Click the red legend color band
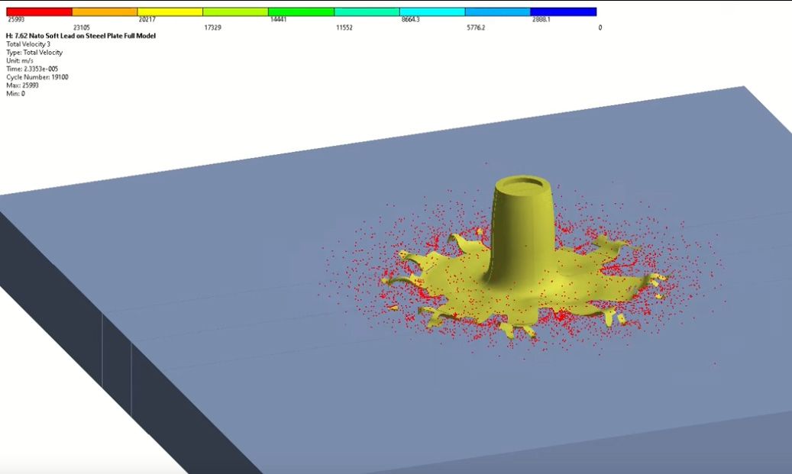The width and height of the screenshot is (792, 474). pyautogui.click(x=40, y=11)
